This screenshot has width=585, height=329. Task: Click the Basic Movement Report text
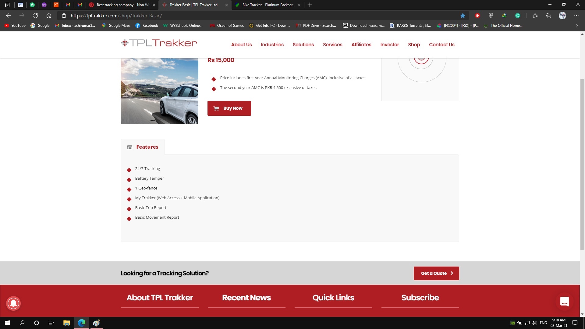point(157,217)
